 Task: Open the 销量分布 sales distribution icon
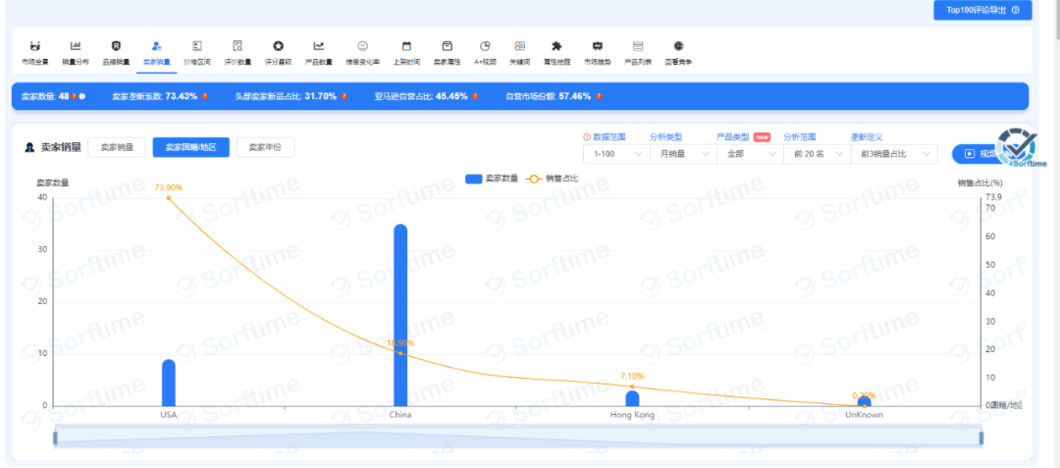pos(76,46)
